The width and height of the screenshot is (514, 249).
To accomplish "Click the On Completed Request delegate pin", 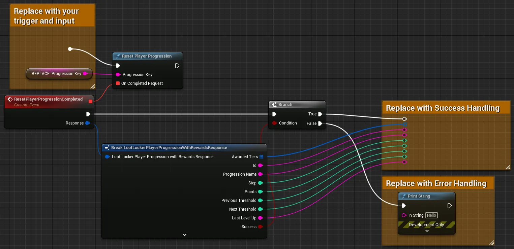I will pos(118,83).
